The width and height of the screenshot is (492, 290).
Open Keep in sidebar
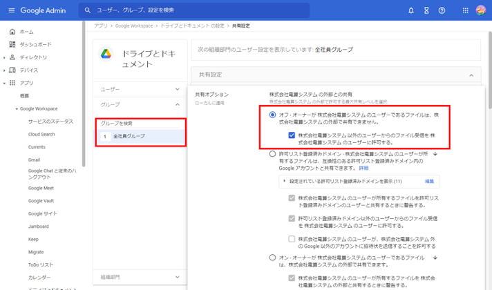pyautogui.click(x=33, y=239)
